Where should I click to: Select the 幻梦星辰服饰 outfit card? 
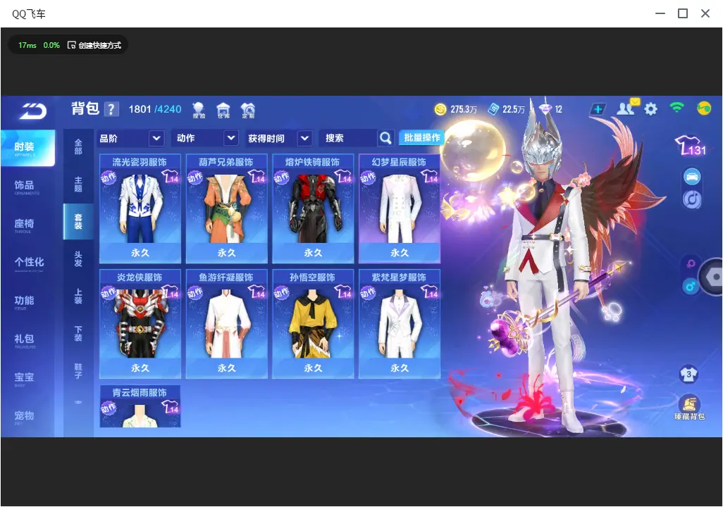(x=400, y=208)
